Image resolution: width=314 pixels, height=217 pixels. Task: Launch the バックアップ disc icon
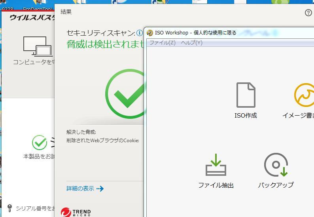[x=276, y=165]
